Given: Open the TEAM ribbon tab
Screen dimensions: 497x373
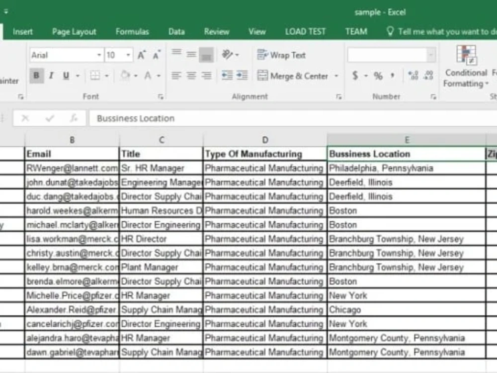Looking at the screenshot, I should coord(356,31).
